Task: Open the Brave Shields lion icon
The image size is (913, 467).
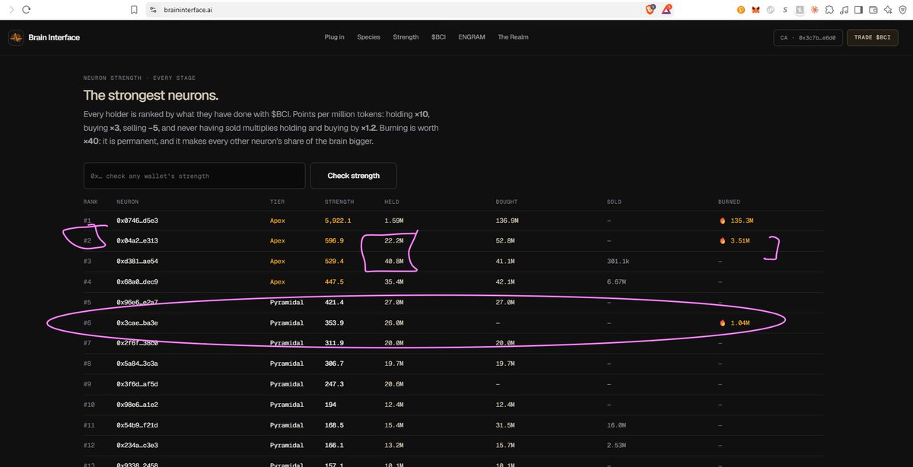Action: [x=650, y=9]
